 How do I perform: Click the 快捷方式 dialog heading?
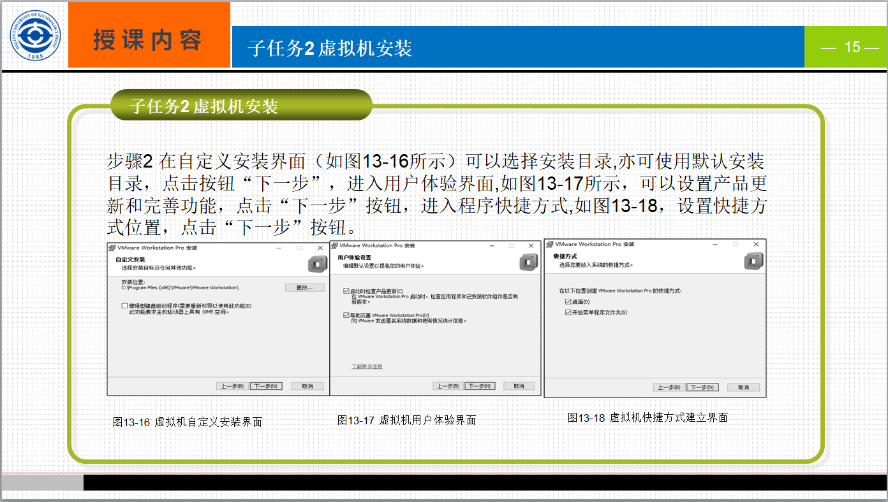tap(565, 256)
